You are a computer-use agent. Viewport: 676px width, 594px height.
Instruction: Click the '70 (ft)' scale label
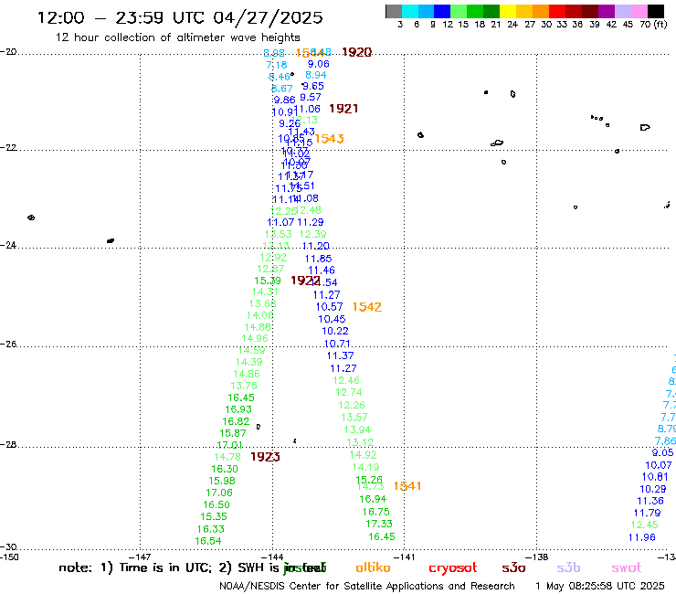coord(653,25)
